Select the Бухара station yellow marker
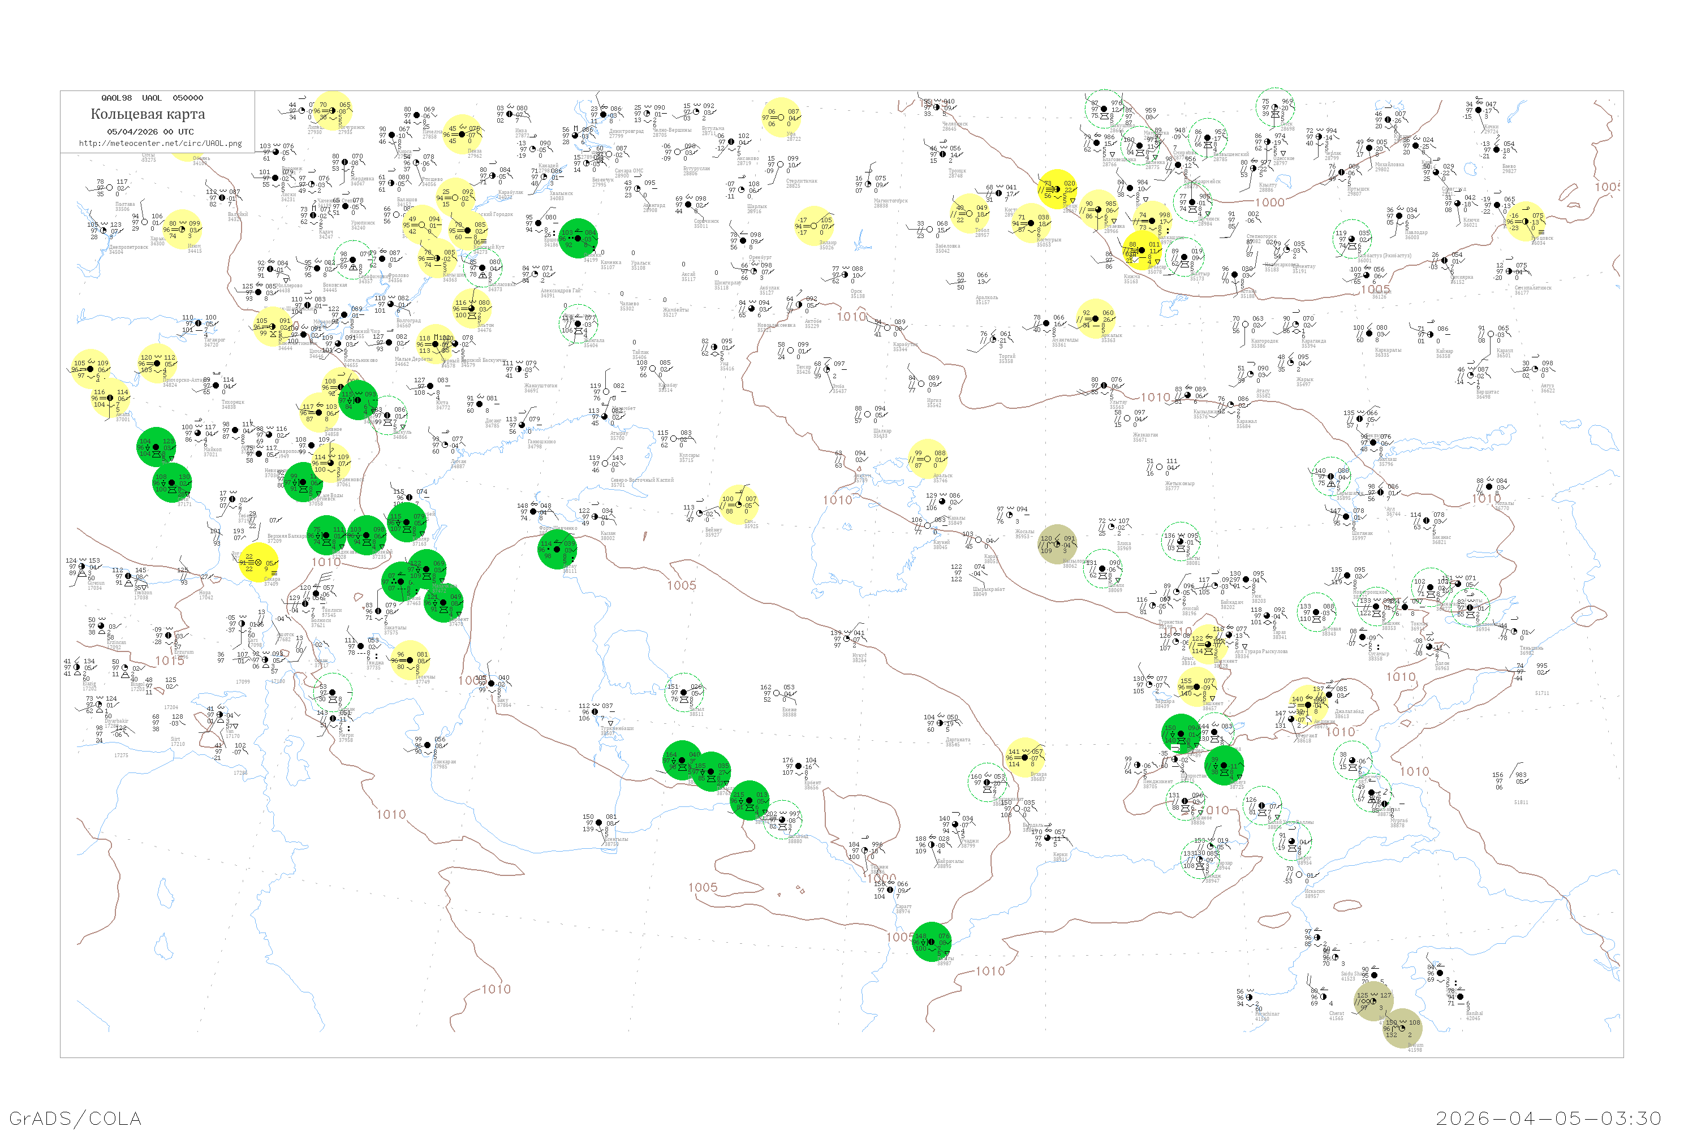The height and width of the screenshot is (1131, 1697). coord(1025,757)
